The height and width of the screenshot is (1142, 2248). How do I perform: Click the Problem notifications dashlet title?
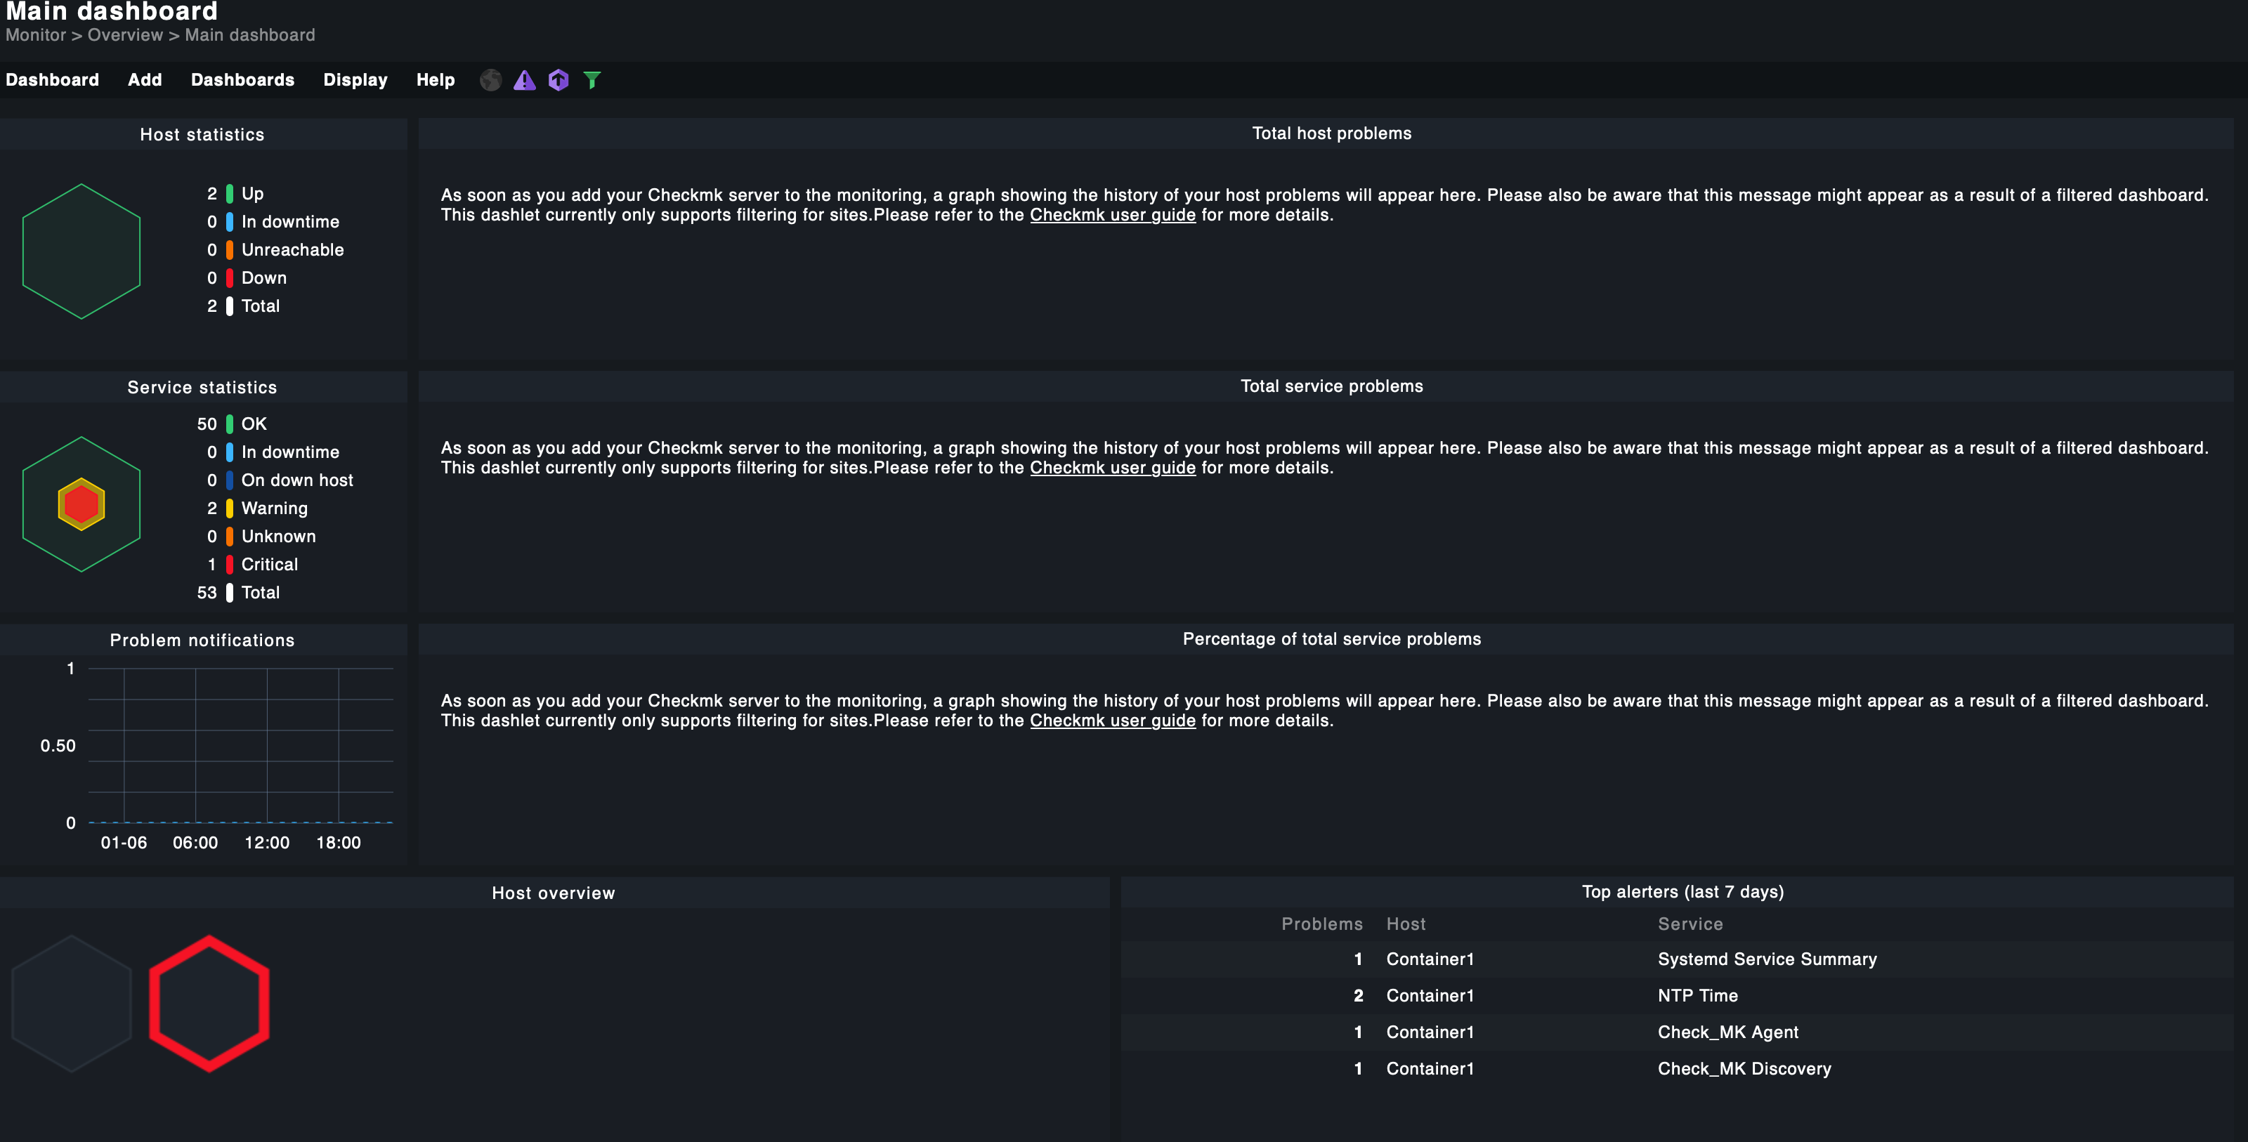coord(202,641)
